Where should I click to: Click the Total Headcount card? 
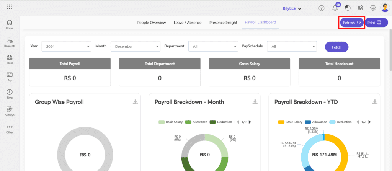coord(339,72)
